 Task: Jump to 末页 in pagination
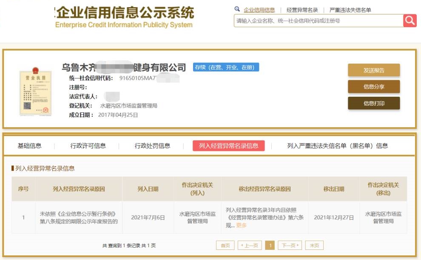314,245
